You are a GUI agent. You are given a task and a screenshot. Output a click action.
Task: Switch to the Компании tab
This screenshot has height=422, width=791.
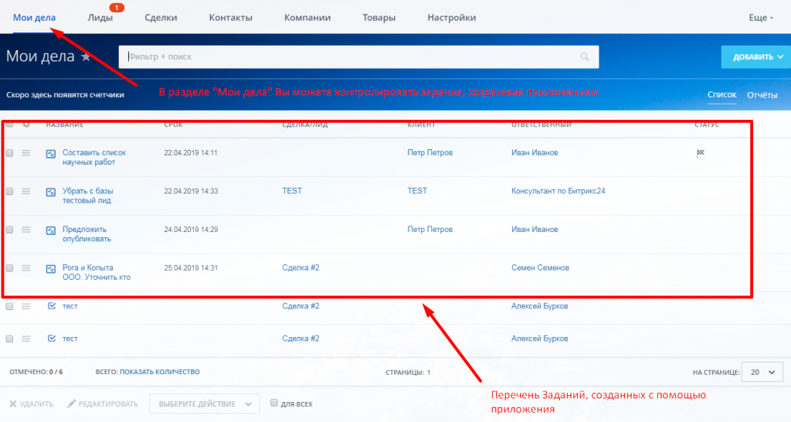pos(307,17)
